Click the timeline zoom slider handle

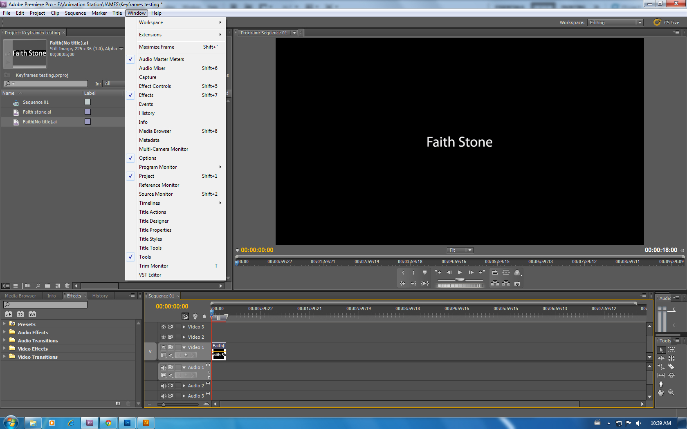[x=164, y=404]
